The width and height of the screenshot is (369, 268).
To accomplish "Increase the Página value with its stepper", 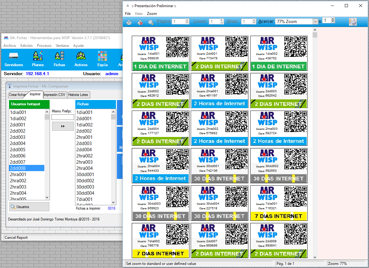I will pos(187,20).
